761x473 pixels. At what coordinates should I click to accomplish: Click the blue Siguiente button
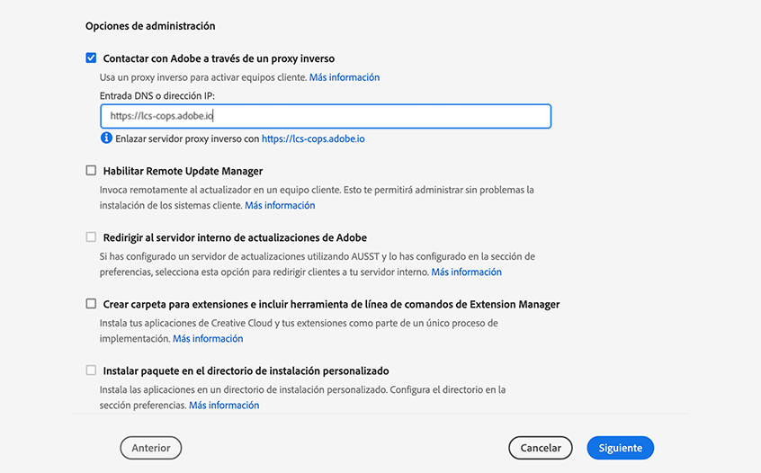(x=620, y=448)
